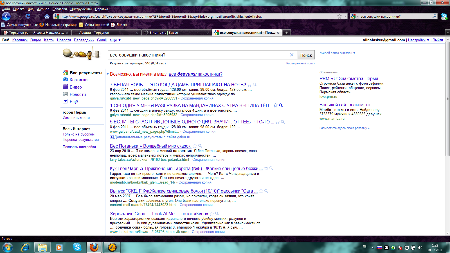Open the ещё dropdown in top Google bar
The height and width of the screenshot is (253, 450).
pyautogui.click(x=115, y=40)
